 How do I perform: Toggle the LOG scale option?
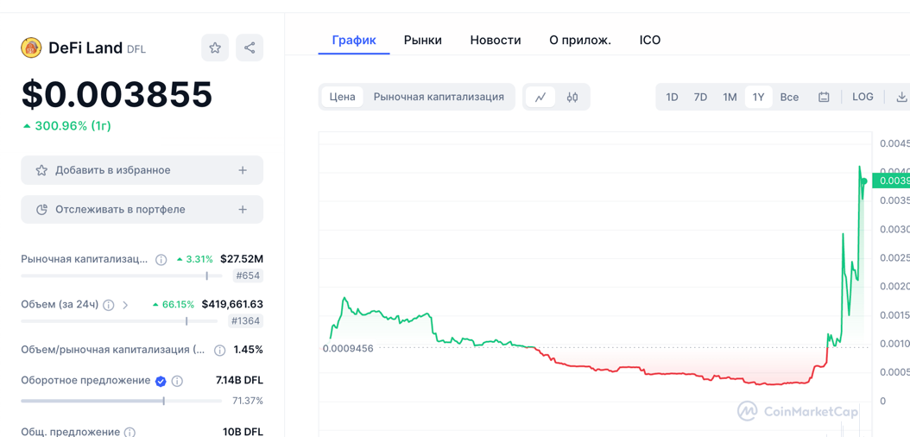click(x=863, y=98)
